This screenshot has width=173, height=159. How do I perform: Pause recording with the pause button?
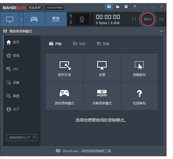134,19
